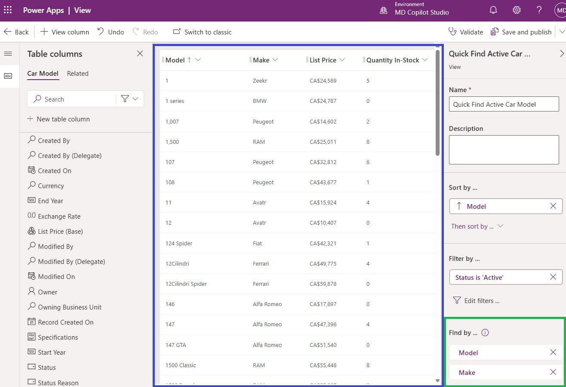This screenshot has height=387, width=566.
Task: Select the 147 GTA cell
Action: pos(176,345)
